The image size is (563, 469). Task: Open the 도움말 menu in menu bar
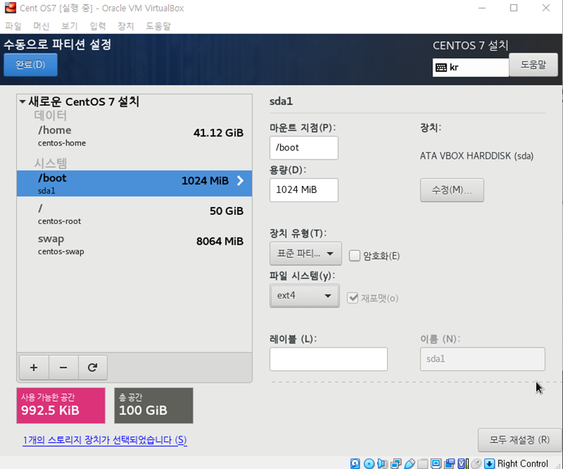click(x=158, y=26)
